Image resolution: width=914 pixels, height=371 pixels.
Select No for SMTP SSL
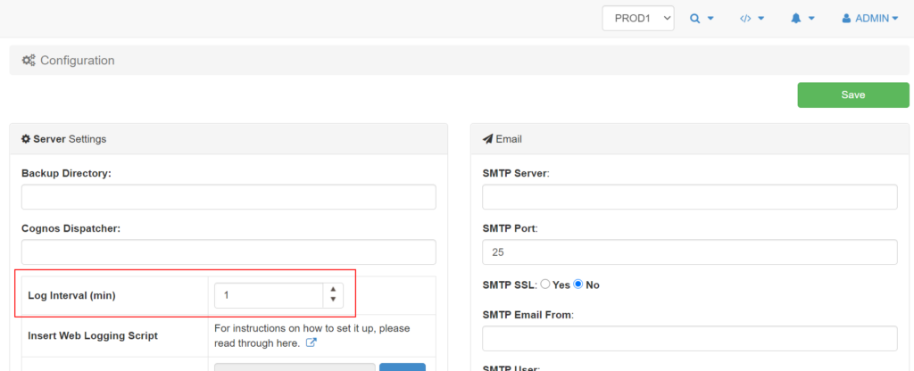tap(578, 284)
